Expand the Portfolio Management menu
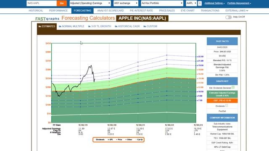The height and width of the screenshot is (151, 269). click(x=239, y=3)
